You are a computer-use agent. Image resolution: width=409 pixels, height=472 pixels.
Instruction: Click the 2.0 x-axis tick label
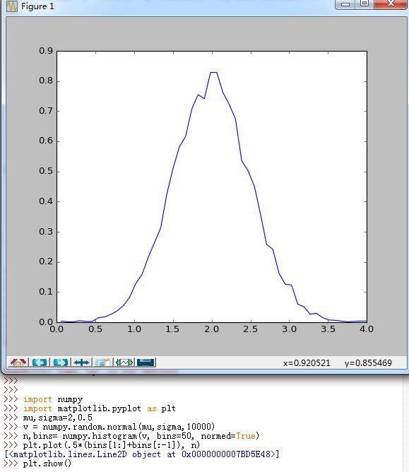212,329
